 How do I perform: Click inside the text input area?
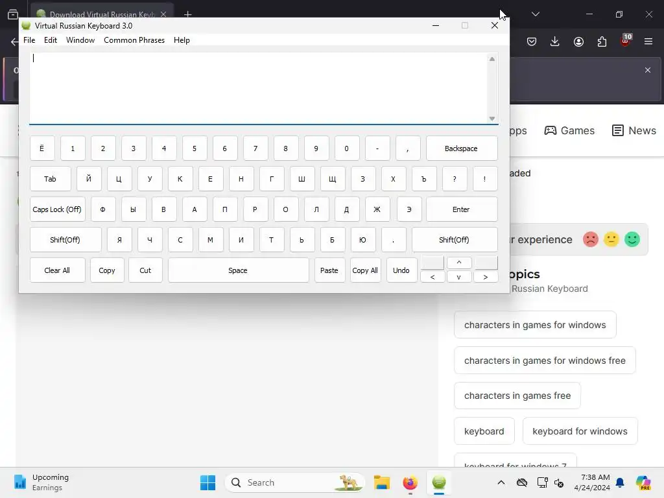(258, 88)
